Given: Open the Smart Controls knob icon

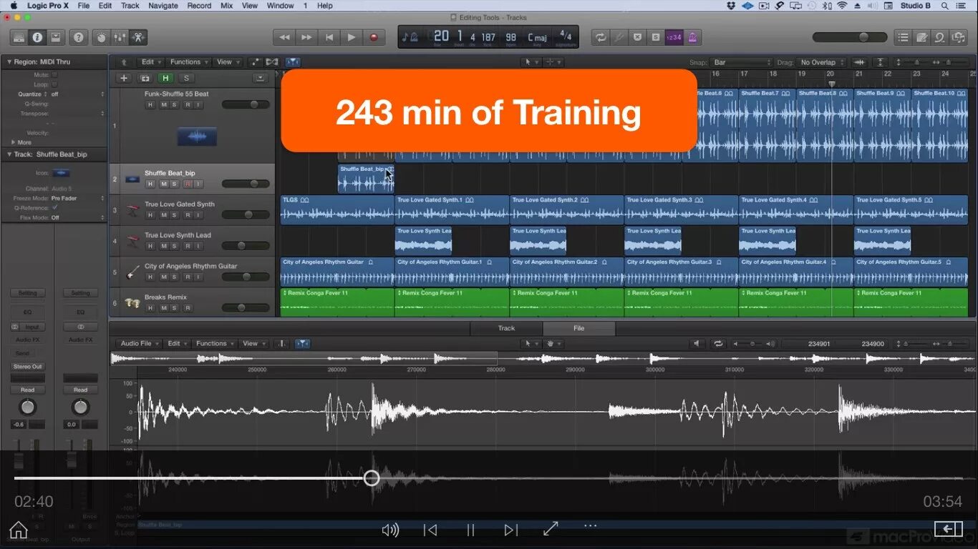Looking at the screenshot, I should (102, 37).
